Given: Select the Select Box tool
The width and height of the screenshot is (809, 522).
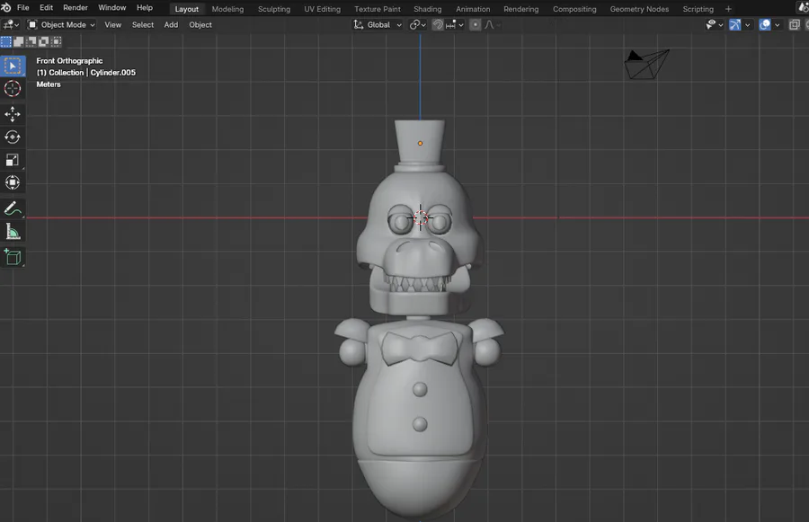Looking at the screenshot, I should pyautogui.click(x=13, y=66).
